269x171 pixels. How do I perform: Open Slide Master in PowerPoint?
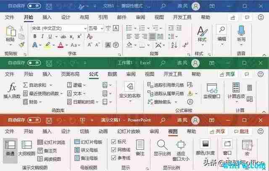[89, 142]
